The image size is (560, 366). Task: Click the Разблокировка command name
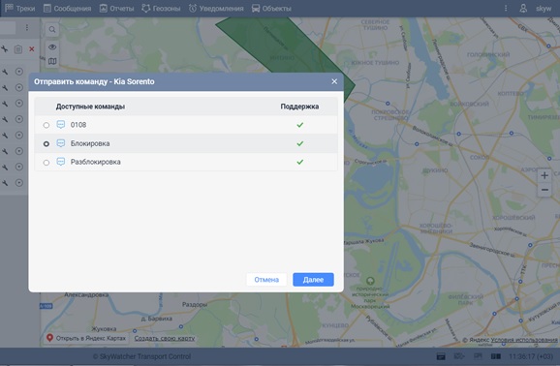tap(95, 162)
